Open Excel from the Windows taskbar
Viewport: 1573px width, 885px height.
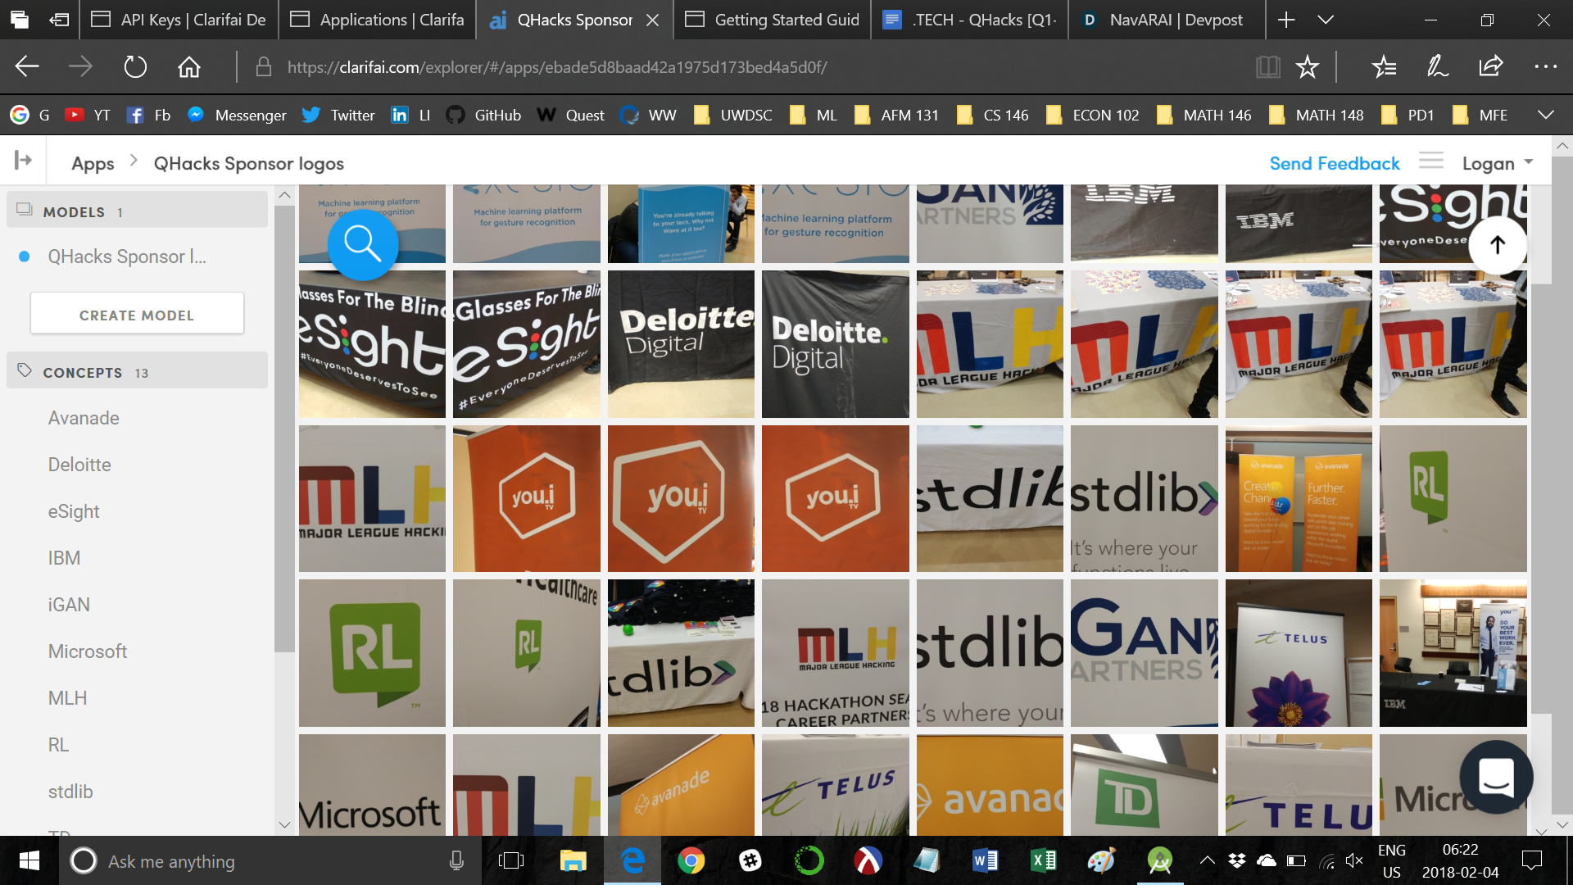tap(1043, 860)
